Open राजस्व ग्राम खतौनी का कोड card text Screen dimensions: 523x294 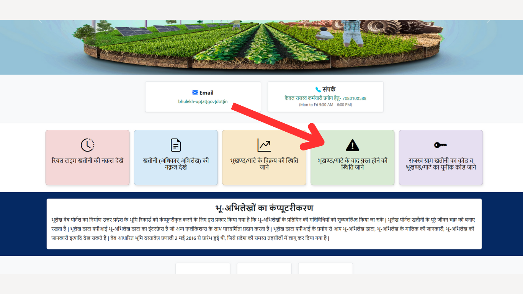click(441, 164)
